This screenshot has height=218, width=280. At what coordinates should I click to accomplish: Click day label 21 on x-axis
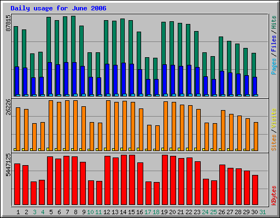point(180,212)
